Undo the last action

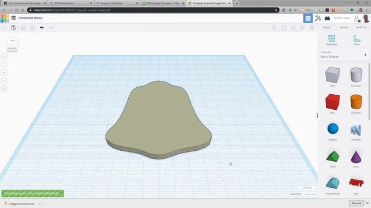coord(42,28)
